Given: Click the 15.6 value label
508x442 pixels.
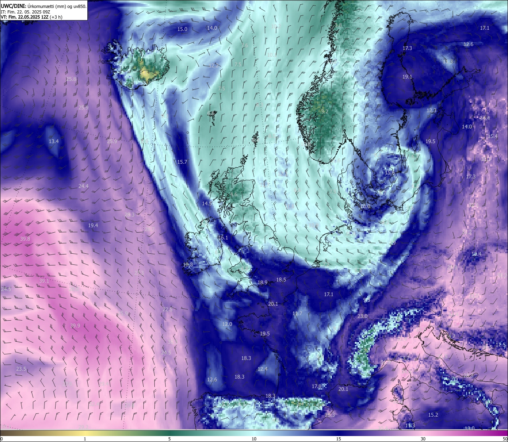Looking at the screenshot, I should pos(390,173).
